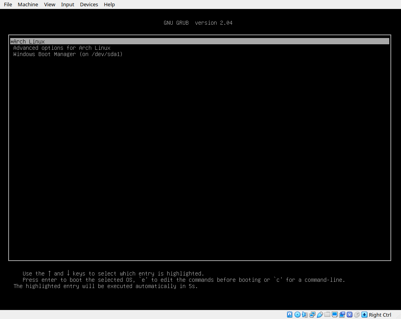
Task: Click the shared folders status icon
Action: pyautogui.click(x=327, y=315)
